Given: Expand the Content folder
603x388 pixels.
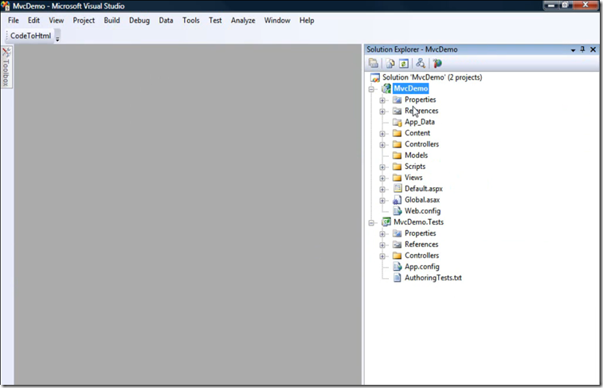Looking at the screenshot, I should 382,134.
